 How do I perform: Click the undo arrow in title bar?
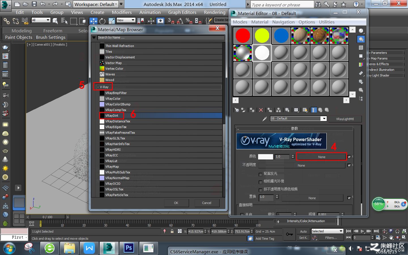point(43,4)
